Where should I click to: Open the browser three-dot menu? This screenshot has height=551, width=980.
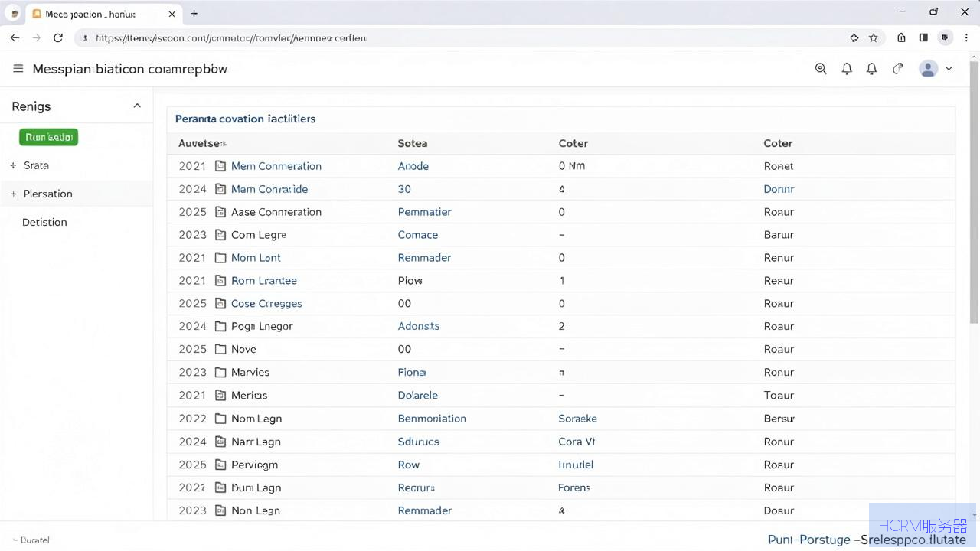[965, 37]
